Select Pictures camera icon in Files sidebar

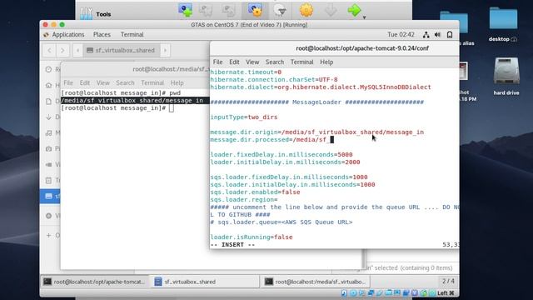[48, 148]
